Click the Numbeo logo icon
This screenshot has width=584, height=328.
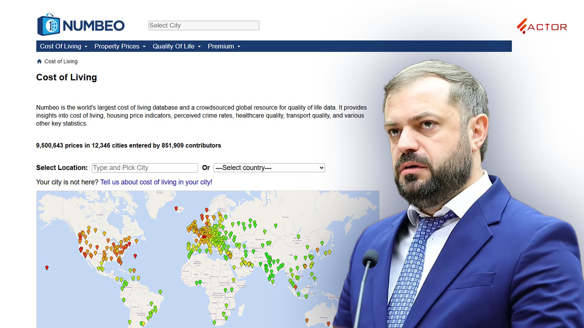point(49,25)
